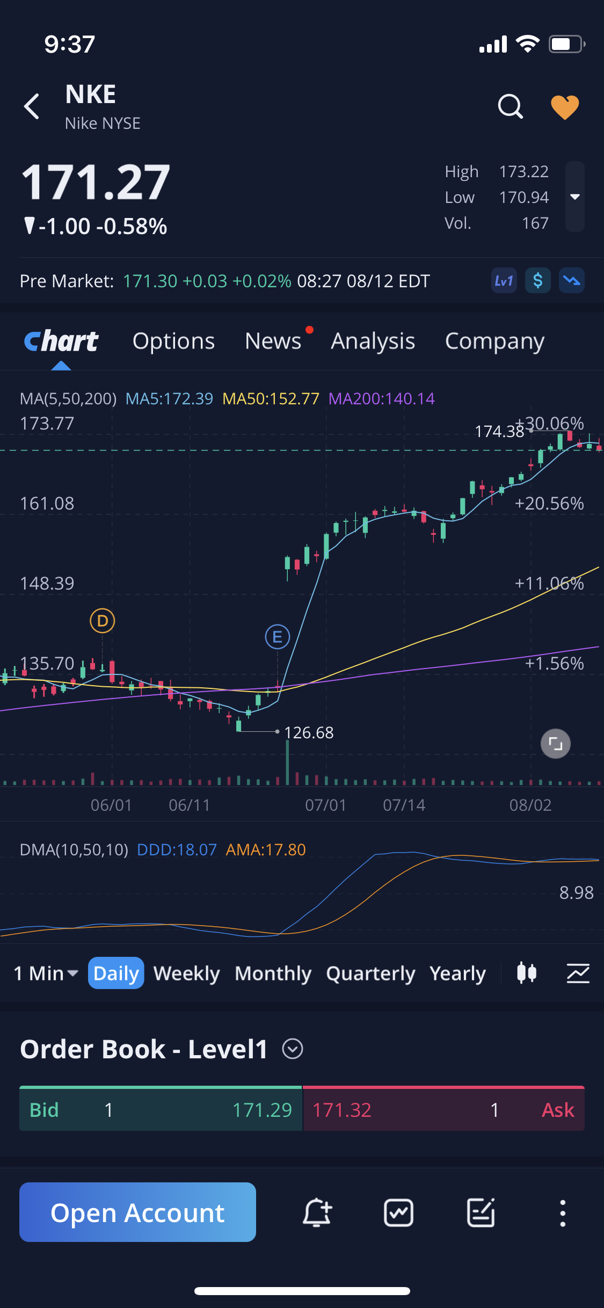Tap the back arrow next to NKE
The width and height of the screenshot is (604, 1308).
pyautogui.click(x=32, y=106)
